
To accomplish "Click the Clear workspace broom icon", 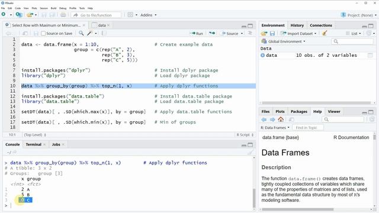I will (325, 33).
